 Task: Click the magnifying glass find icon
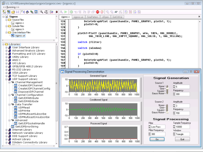[x=41, y=12]
